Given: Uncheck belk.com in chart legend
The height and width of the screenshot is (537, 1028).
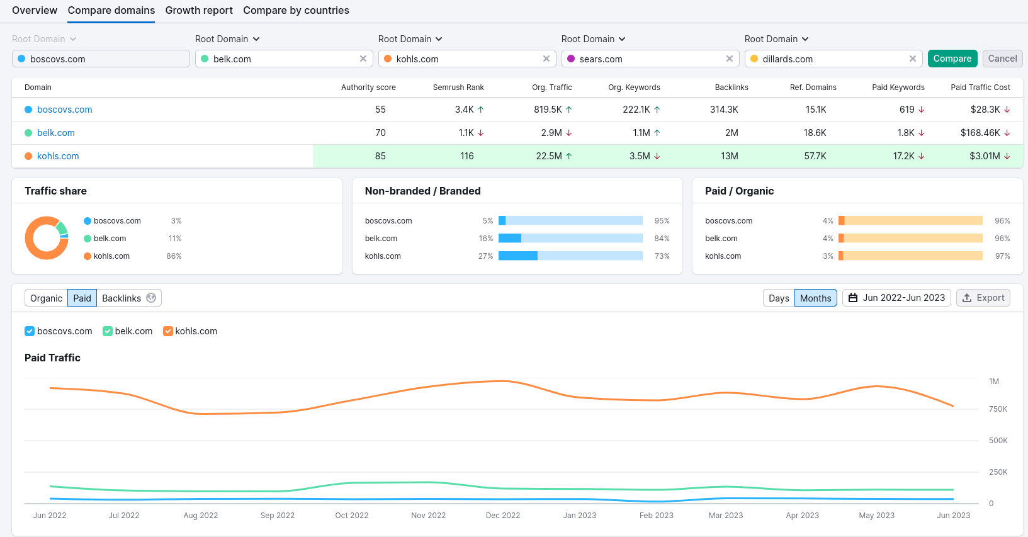Looking at the screenshot, I should tap(107, 331).
